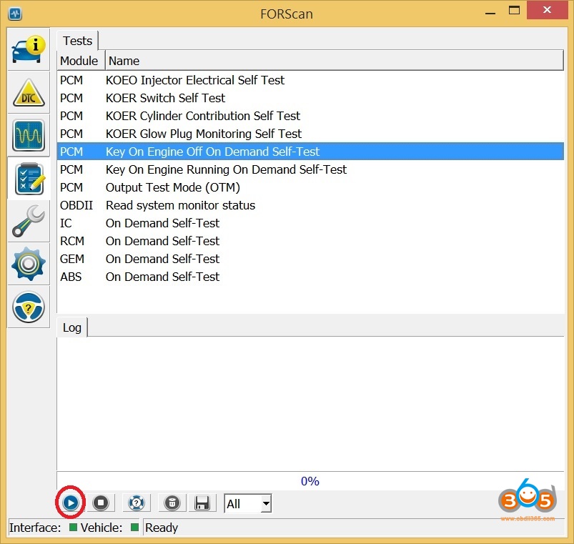The width and height of the screenshot is (574, 544).
Task: Open the oscilloscope live data section
Action: tap(29, 135)
